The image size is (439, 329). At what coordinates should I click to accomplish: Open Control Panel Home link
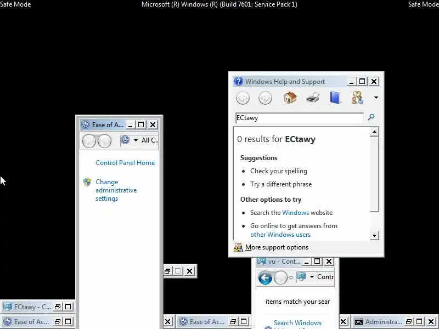click(125, 163)
